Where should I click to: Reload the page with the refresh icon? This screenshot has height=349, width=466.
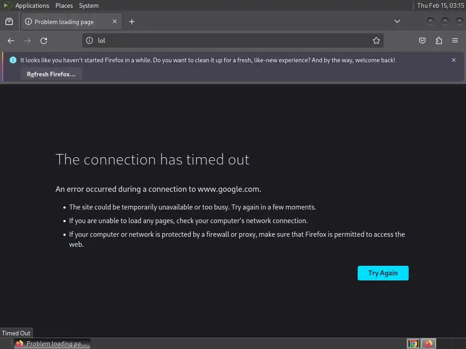coord(44,40)
